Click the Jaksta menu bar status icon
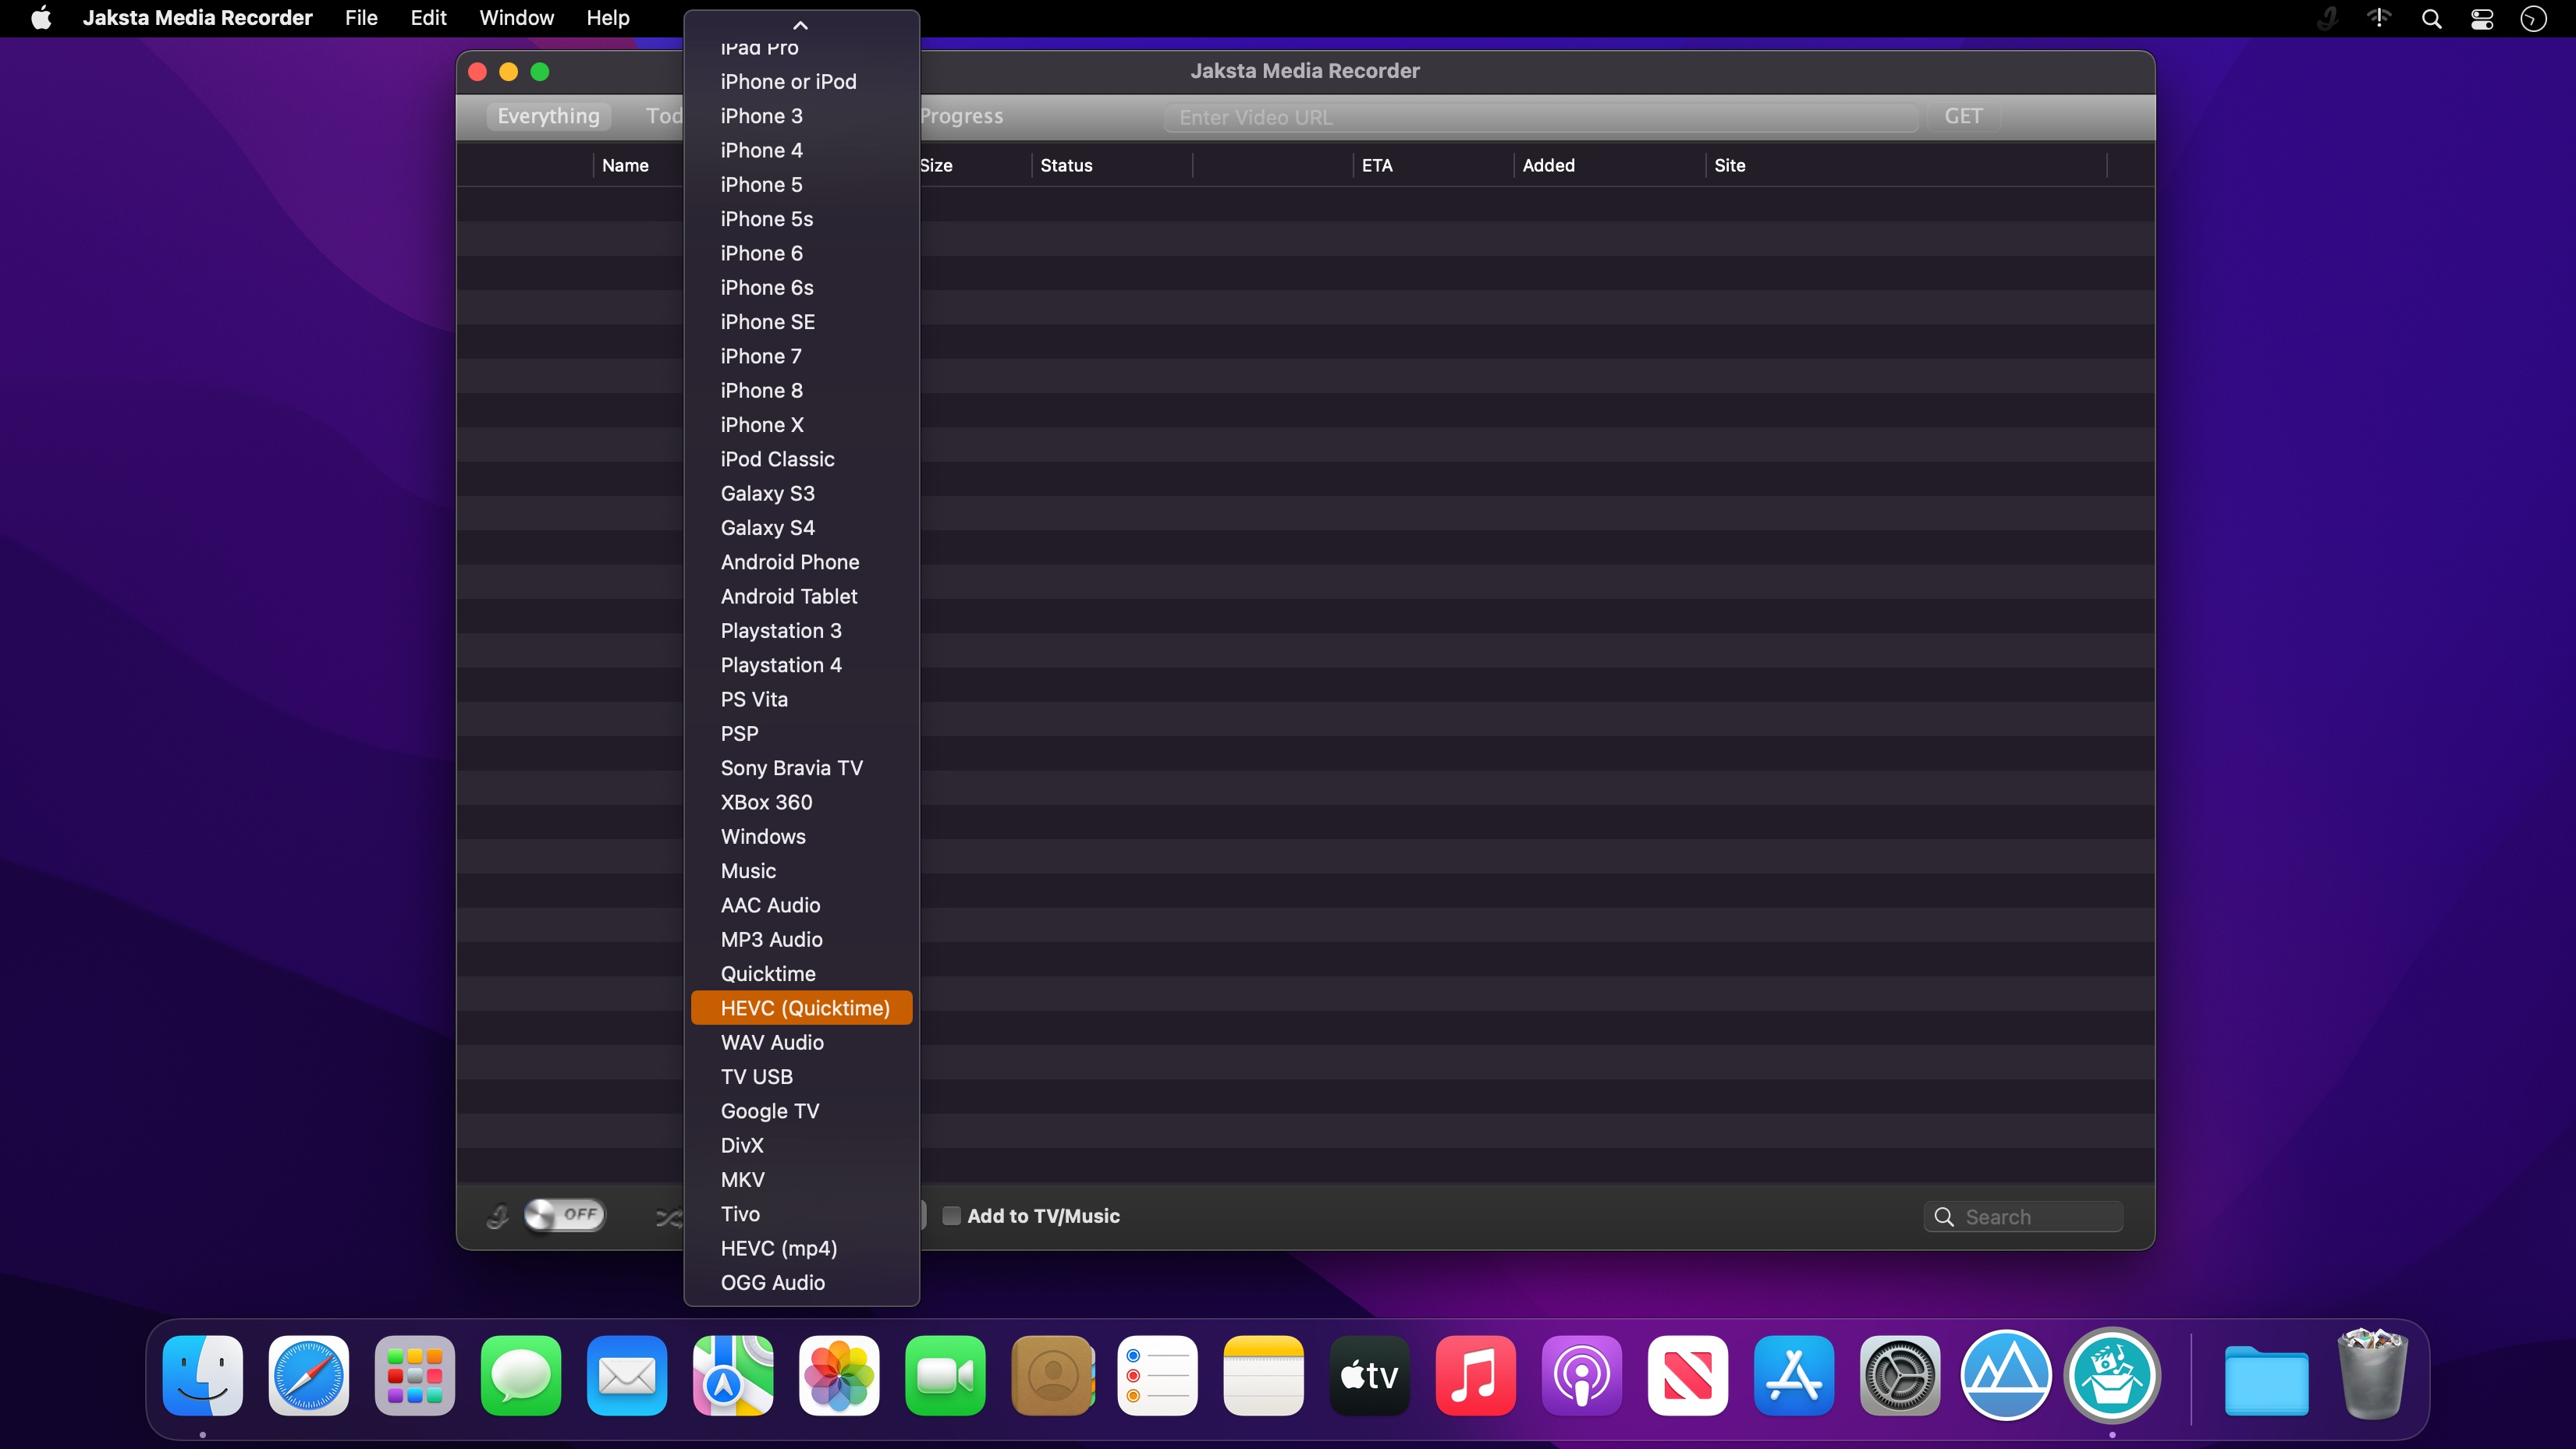The width and height of the screenshot is (2576, 1449). [x=2327, y=18]
